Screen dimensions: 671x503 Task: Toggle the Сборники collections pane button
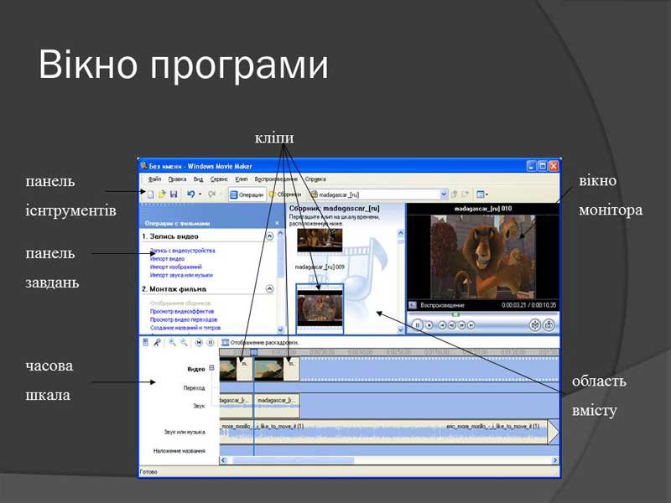(x=287, y=194)
